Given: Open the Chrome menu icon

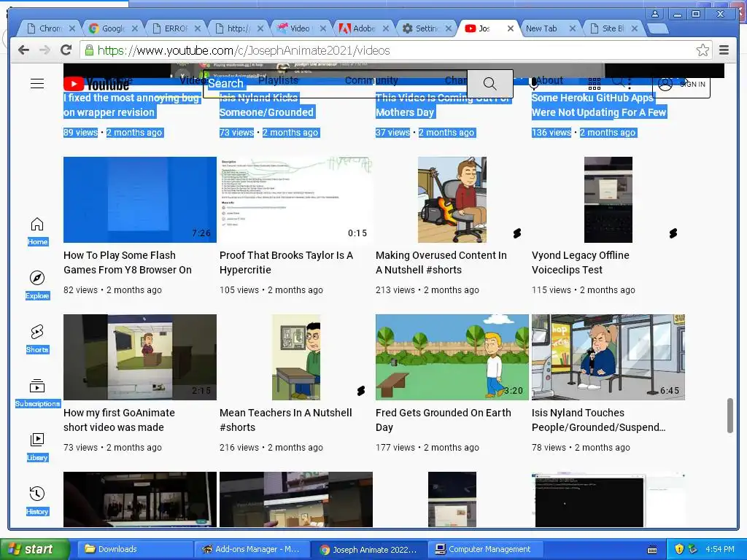Looking at the screenshot, I should (x=724, y=50).
